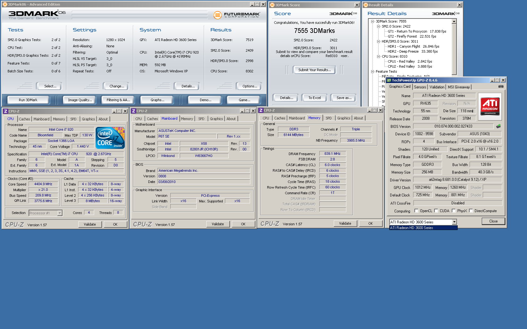Switch to Sensors tab in GPU-Z
This screenshot has width=527, height=329.
click(x=420, y=87)
